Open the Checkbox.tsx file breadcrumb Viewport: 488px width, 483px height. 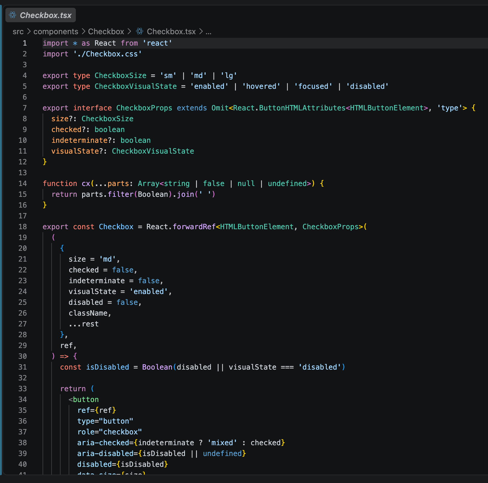(x=171, y=31)
